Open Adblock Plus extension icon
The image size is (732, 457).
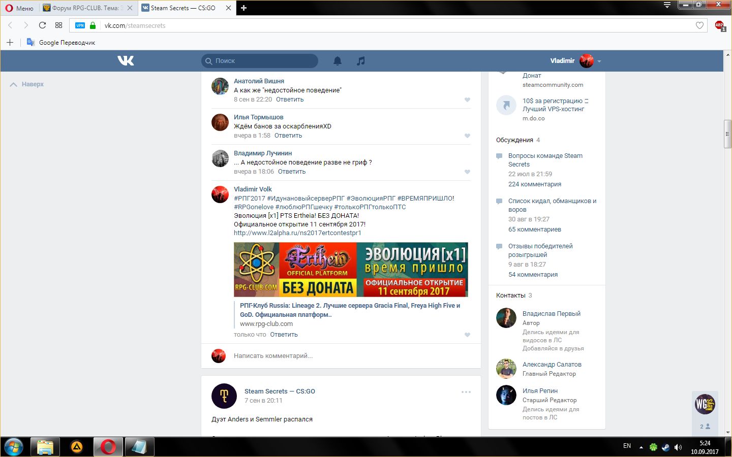tap(720, 25)
